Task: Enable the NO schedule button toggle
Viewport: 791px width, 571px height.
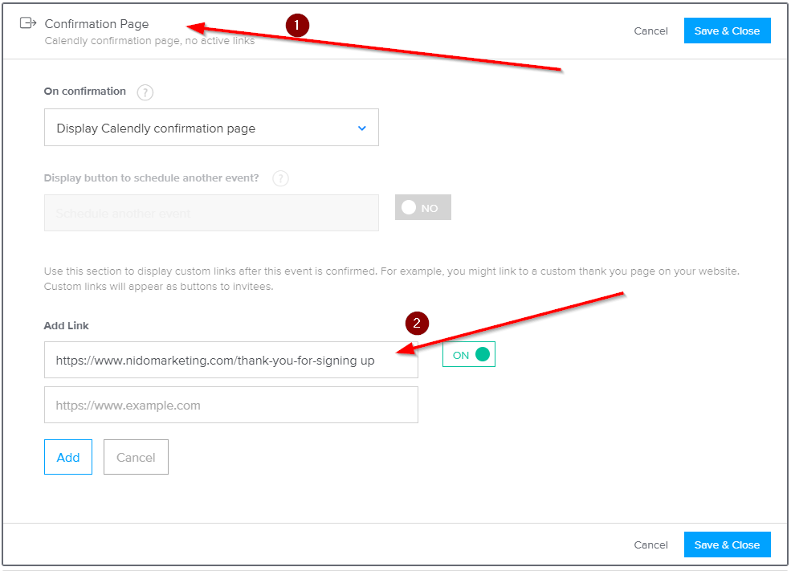Action: click(422, 208)
